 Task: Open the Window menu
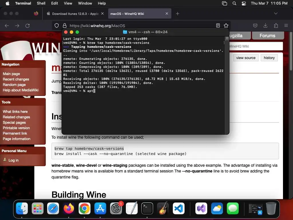click(x=85, y=3)
